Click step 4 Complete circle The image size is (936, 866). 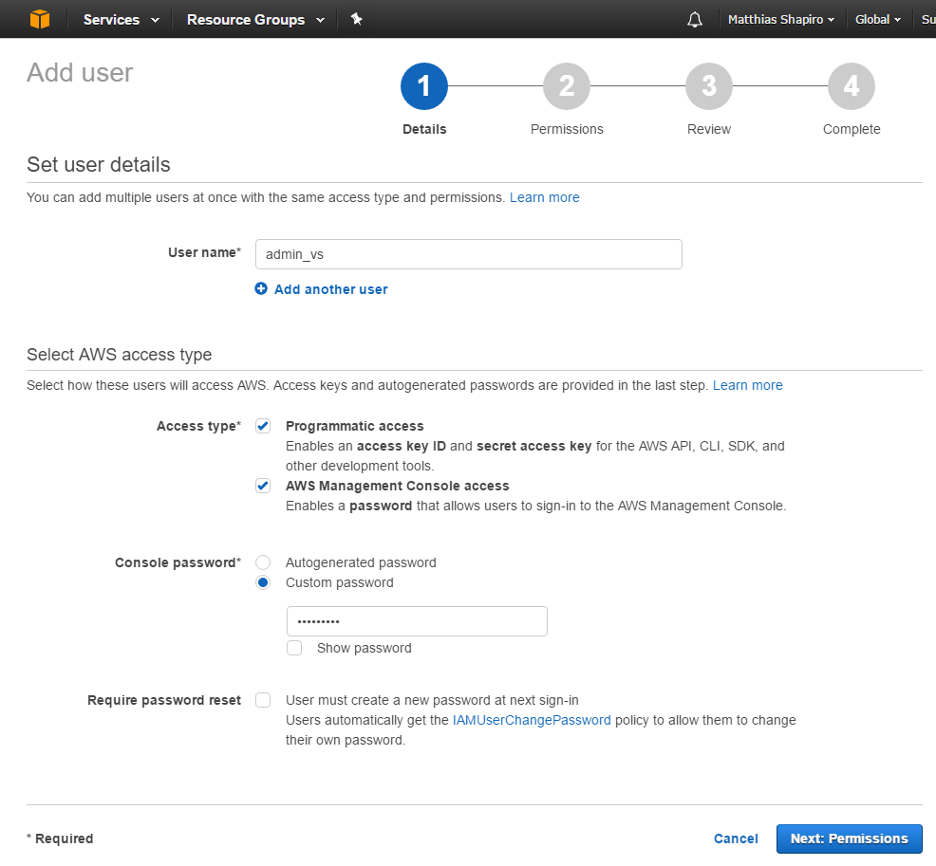pyautogui.click(x=852, y=87)
